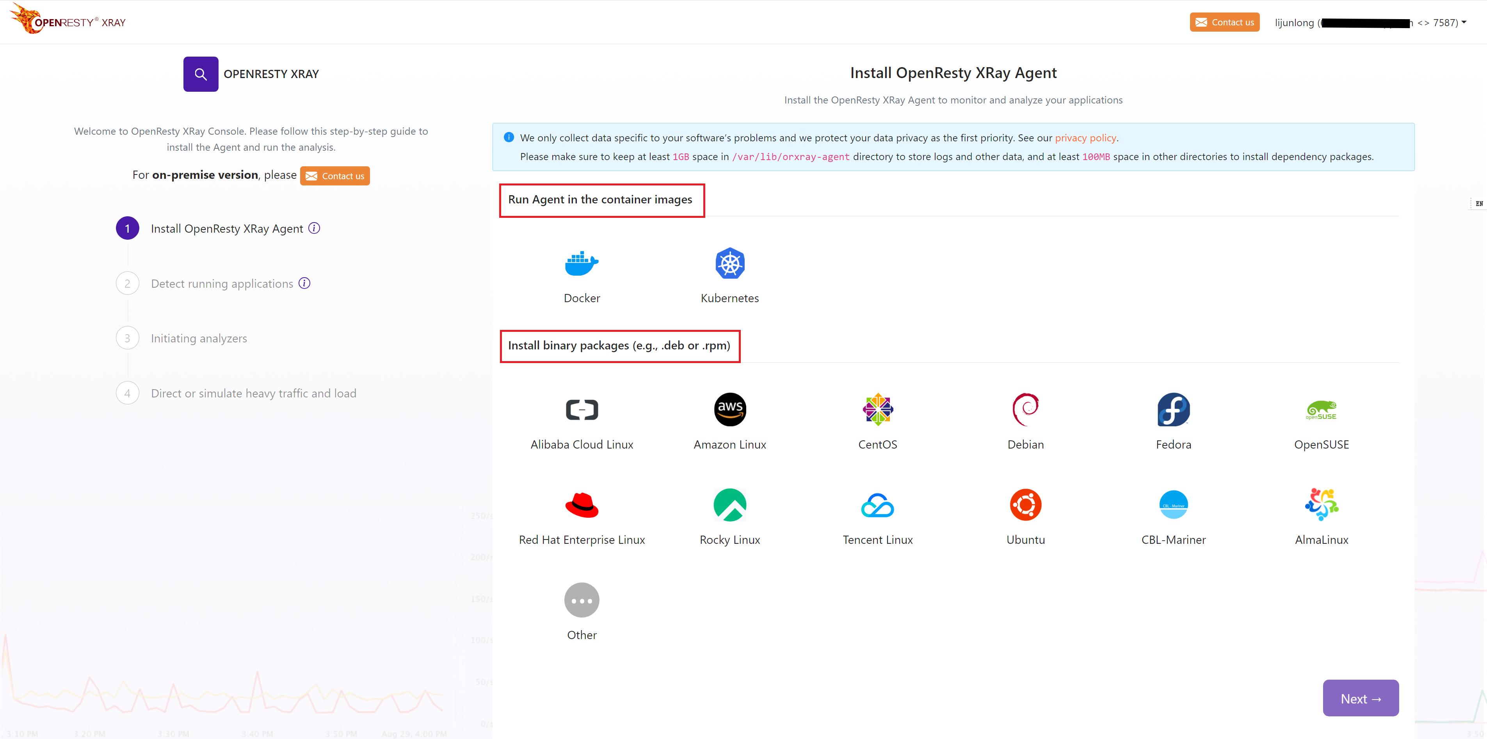Open the lijunlong account dropdown
This screenshot has height=739, width=1487.
click(1370, 23)
